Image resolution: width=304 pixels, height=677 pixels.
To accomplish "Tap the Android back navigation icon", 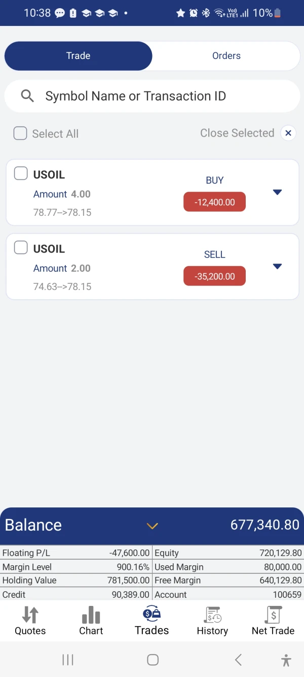I will (238, 660).
